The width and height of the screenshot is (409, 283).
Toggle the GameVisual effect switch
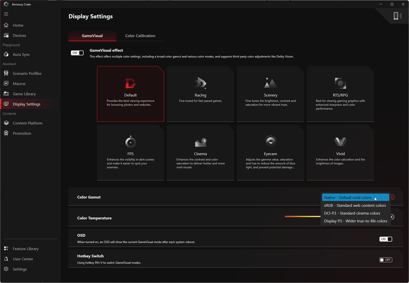pyautogui.click(x=77, y=53)
